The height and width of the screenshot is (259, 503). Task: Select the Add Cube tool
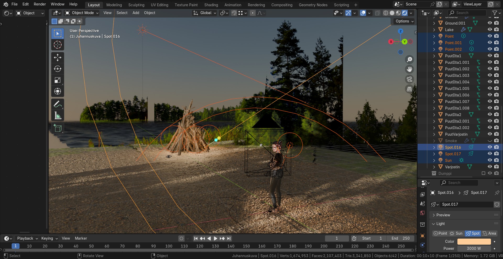pyautogui.click(x=58, y=128)
